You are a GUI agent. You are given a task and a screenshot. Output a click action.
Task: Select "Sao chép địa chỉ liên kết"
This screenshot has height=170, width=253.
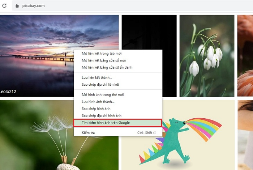[x=118, y=84]
